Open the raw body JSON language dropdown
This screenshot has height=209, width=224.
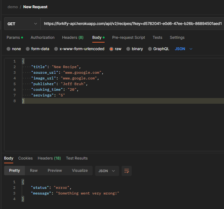tap(184, 49)
